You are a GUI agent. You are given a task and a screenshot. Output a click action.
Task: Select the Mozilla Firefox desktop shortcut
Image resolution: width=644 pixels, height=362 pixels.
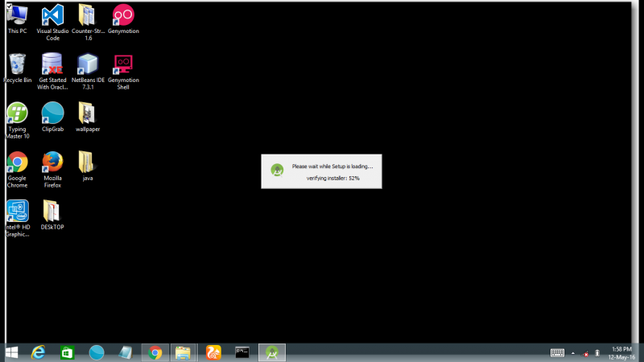pyautogui.click(x=52, y=170)
